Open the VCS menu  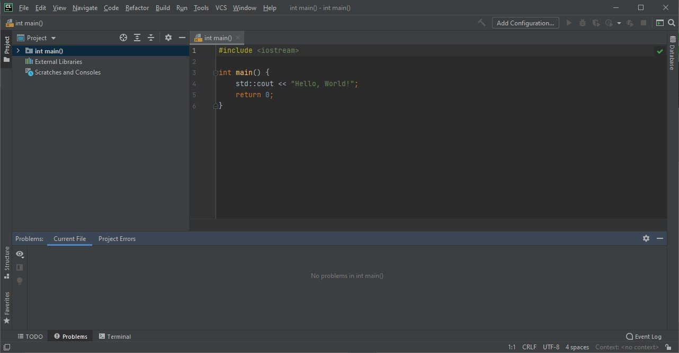pyautogui.click(x=220, y=8)
